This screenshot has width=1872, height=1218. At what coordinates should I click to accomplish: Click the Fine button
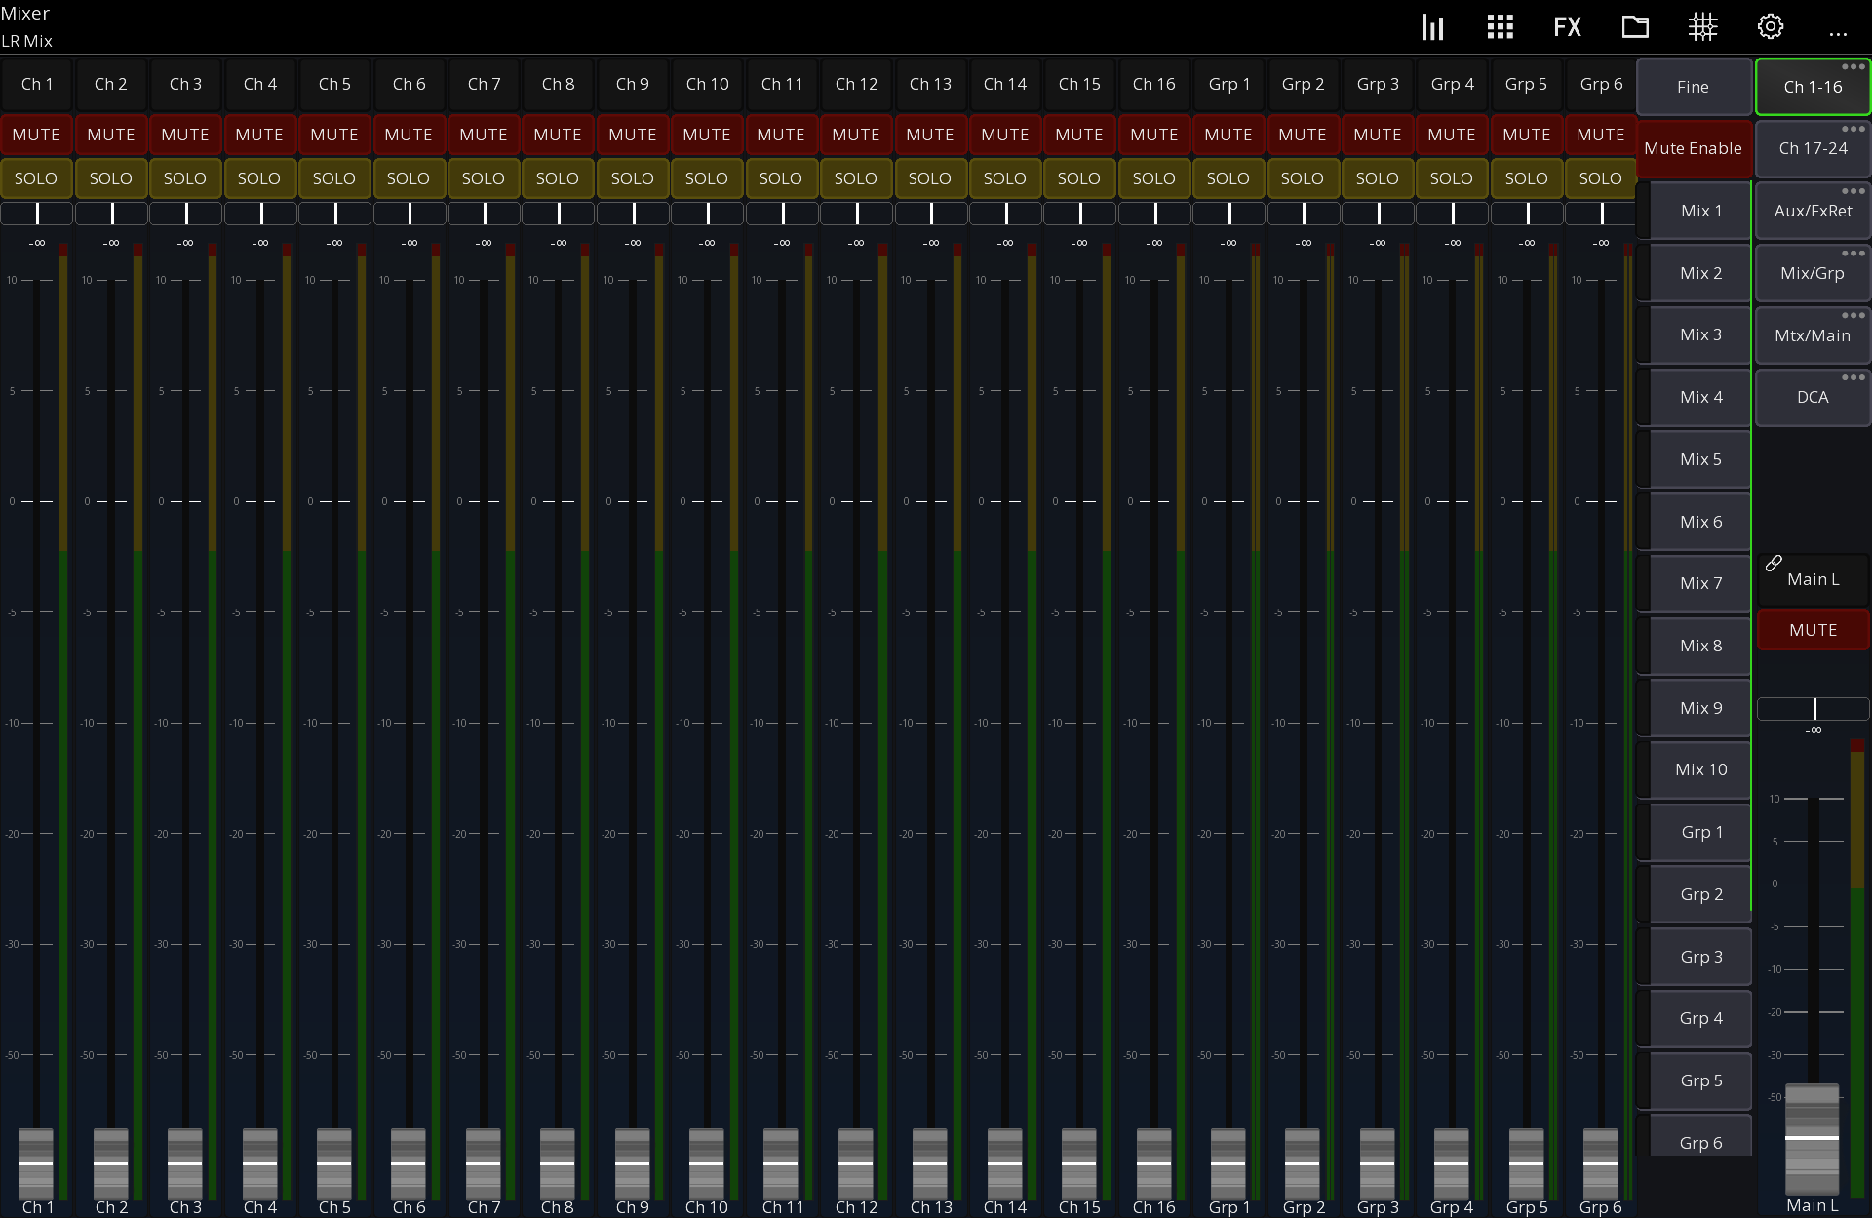(1694, 87)
